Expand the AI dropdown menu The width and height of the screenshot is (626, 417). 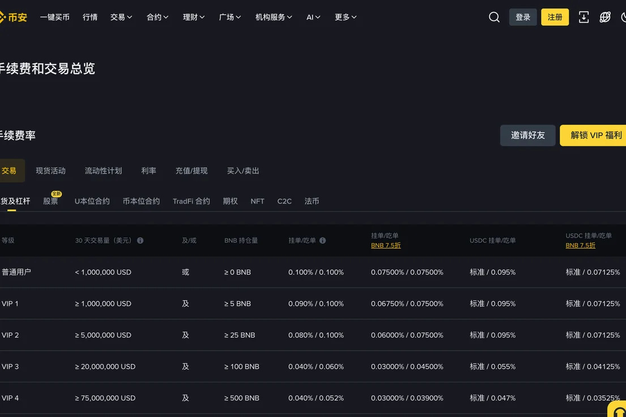pos(313,17)
